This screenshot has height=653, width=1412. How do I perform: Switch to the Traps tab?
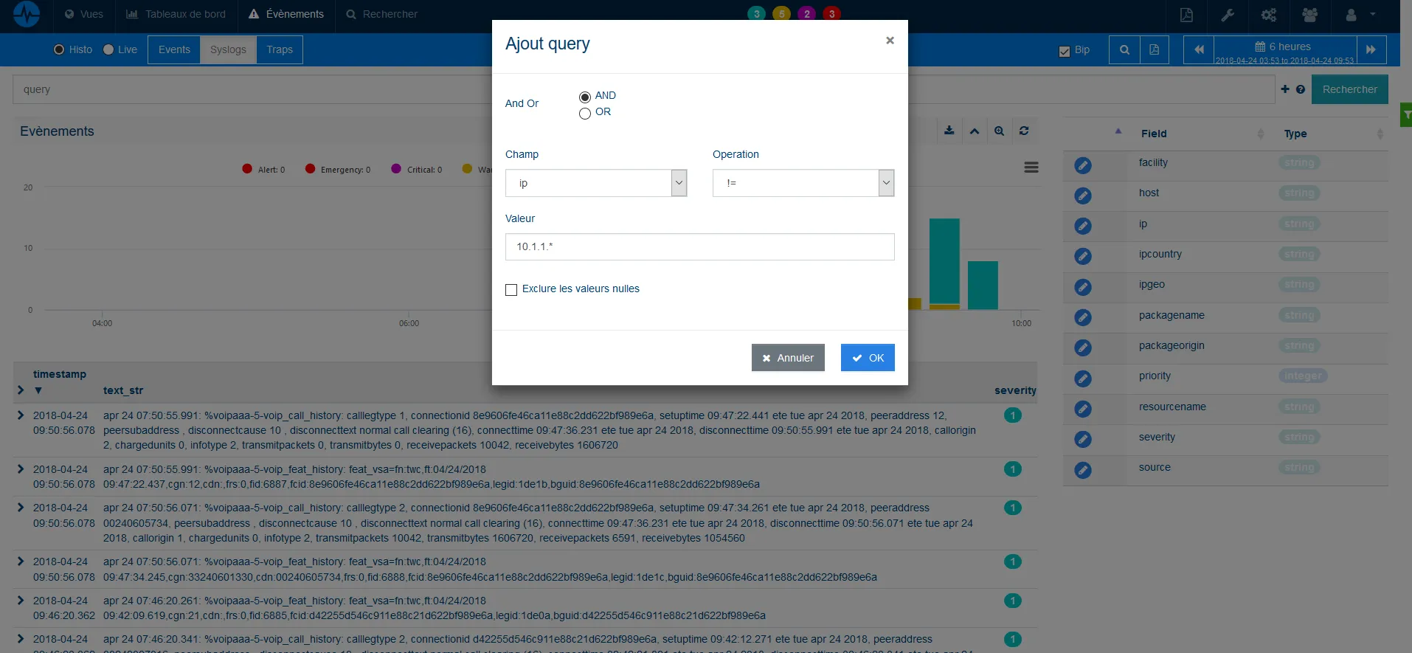pyautogui.click(x=280, y=49)
